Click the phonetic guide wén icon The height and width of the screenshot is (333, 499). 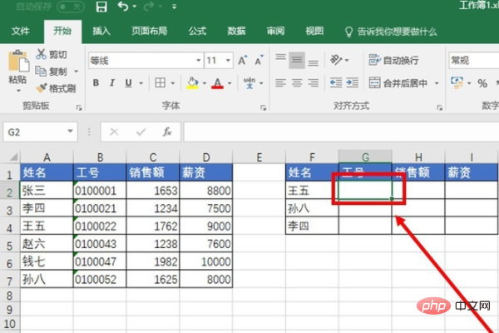point(249,83)
